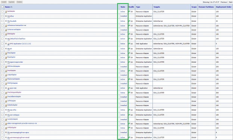233x140 pixels.
Task: Click the Active state of FtpAdapter
Action: 123,57
